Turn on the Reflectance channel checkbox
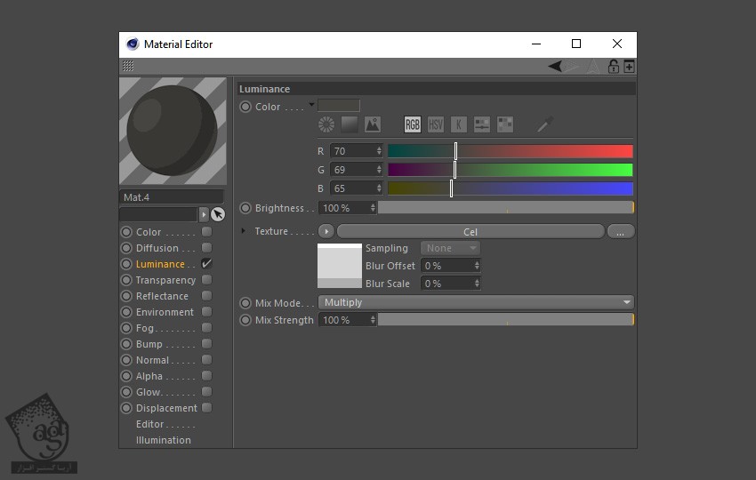 [x=207, y=296]
